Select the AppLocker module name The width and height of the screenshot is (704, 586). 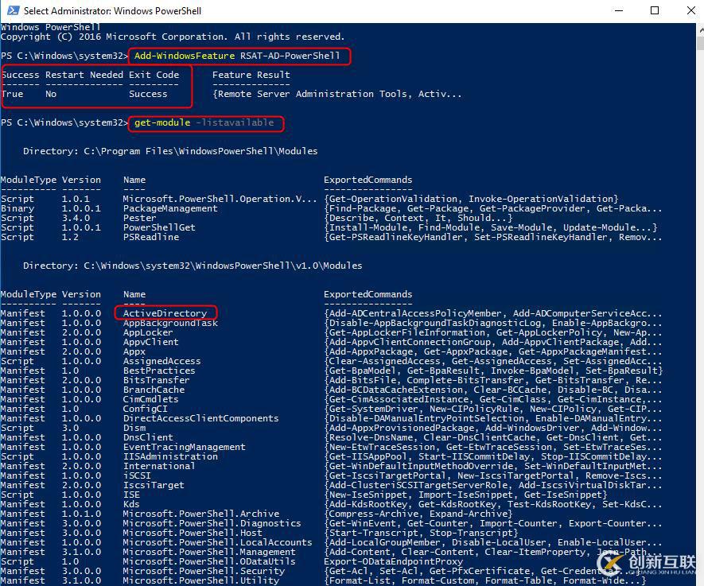tap(148, 332)
